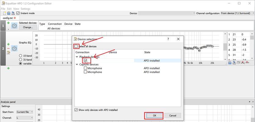Select the frequency cell showing 21
The height and width of the screenshot is (122, 255).
[x=236, y=34]
